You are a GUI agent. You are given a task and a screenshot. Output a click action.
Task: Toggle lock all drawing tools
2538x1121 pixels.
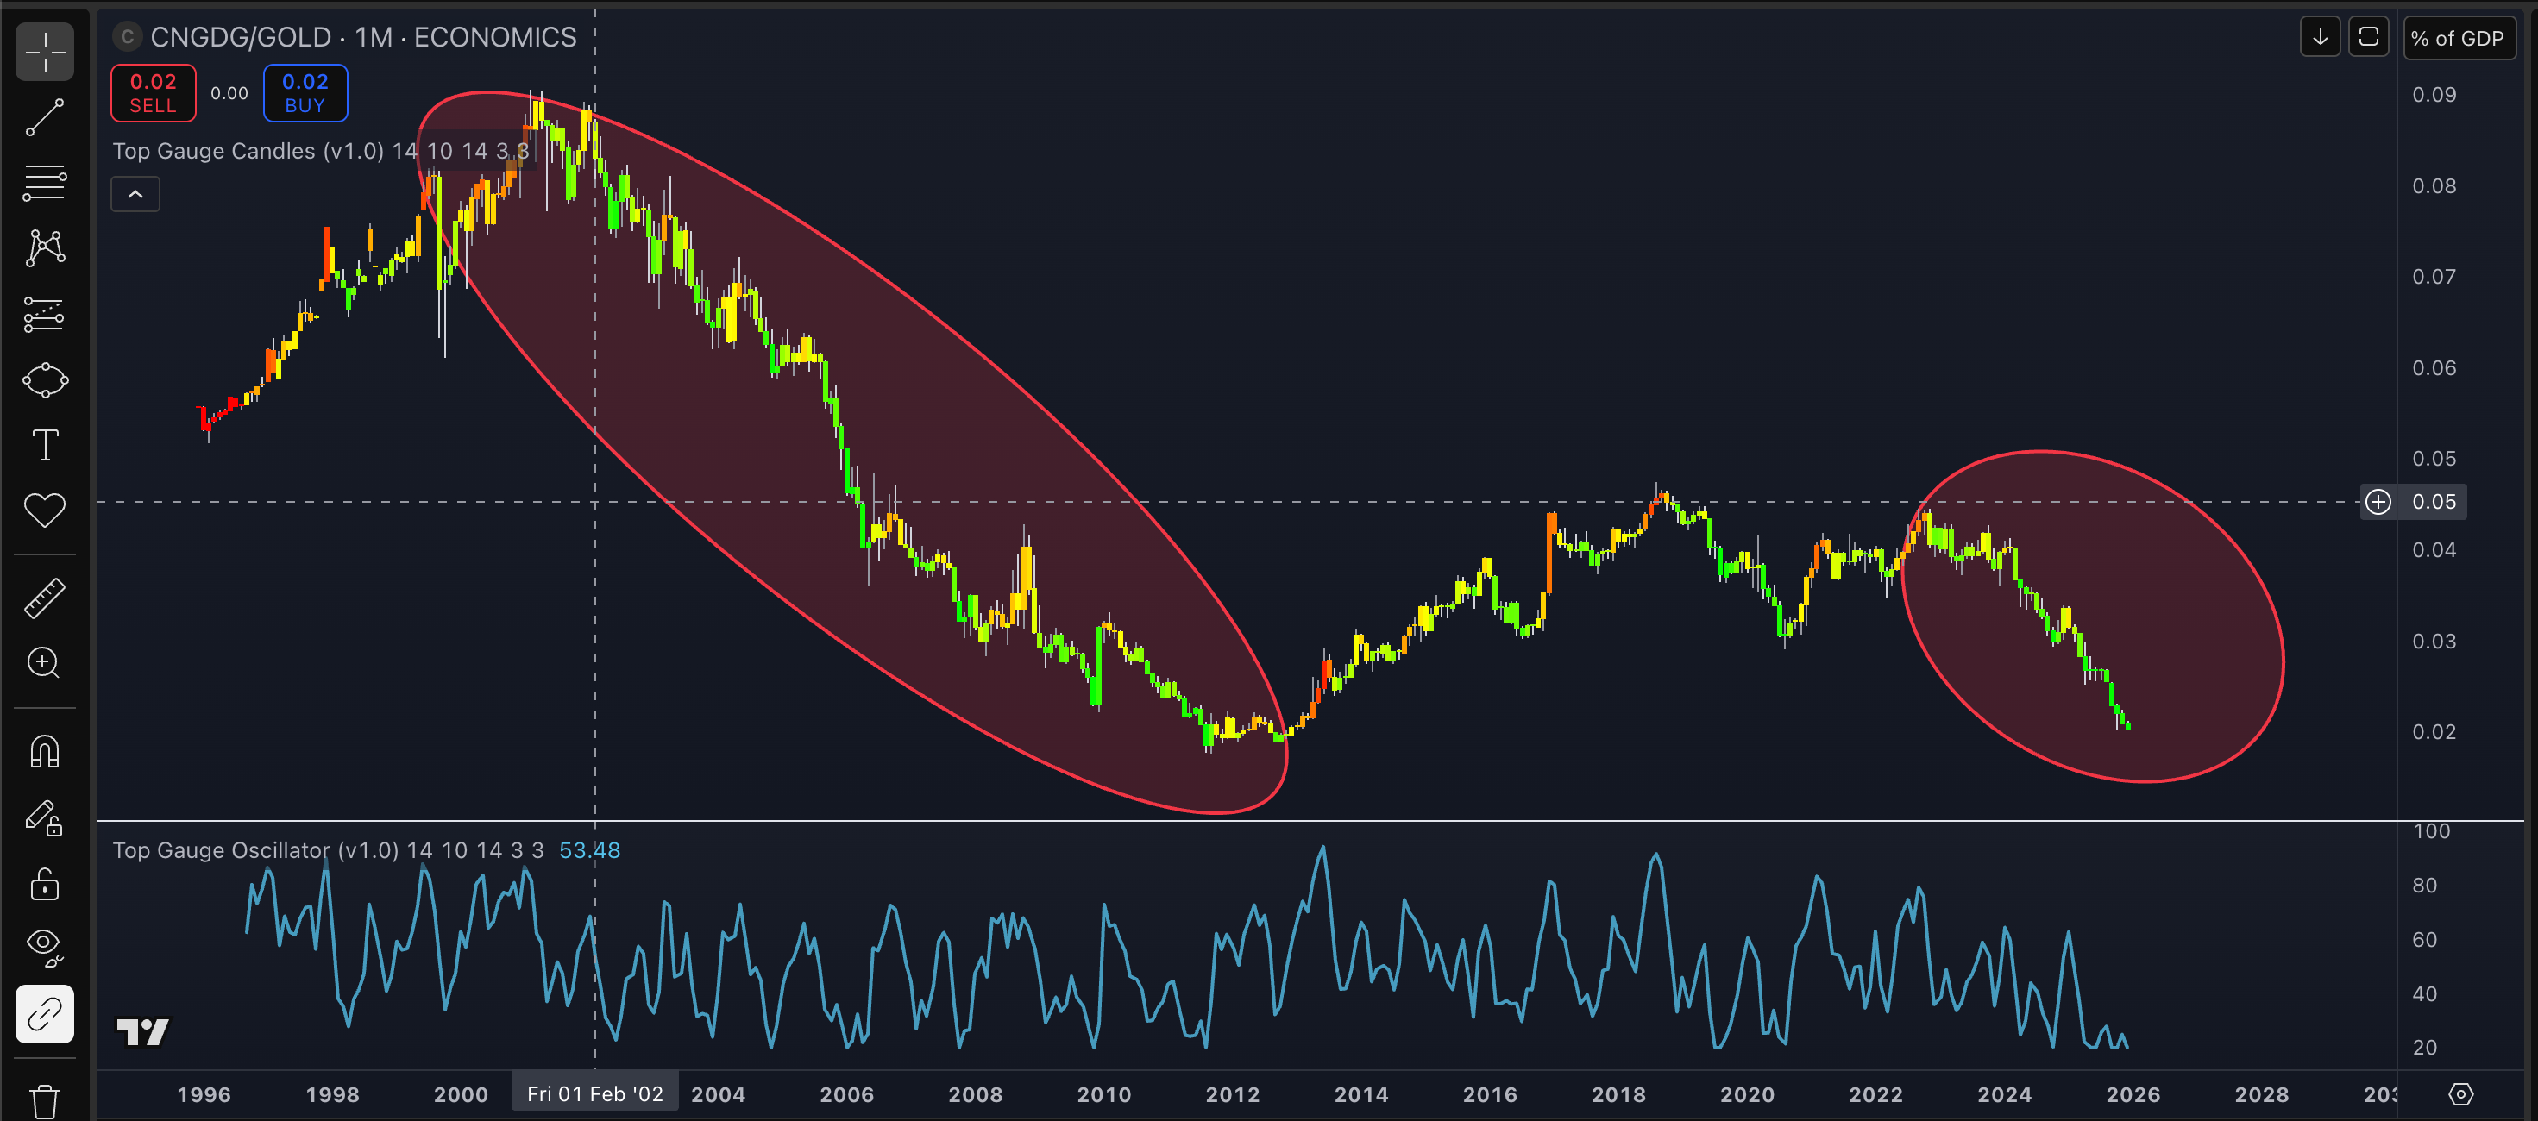pos(44,884)
